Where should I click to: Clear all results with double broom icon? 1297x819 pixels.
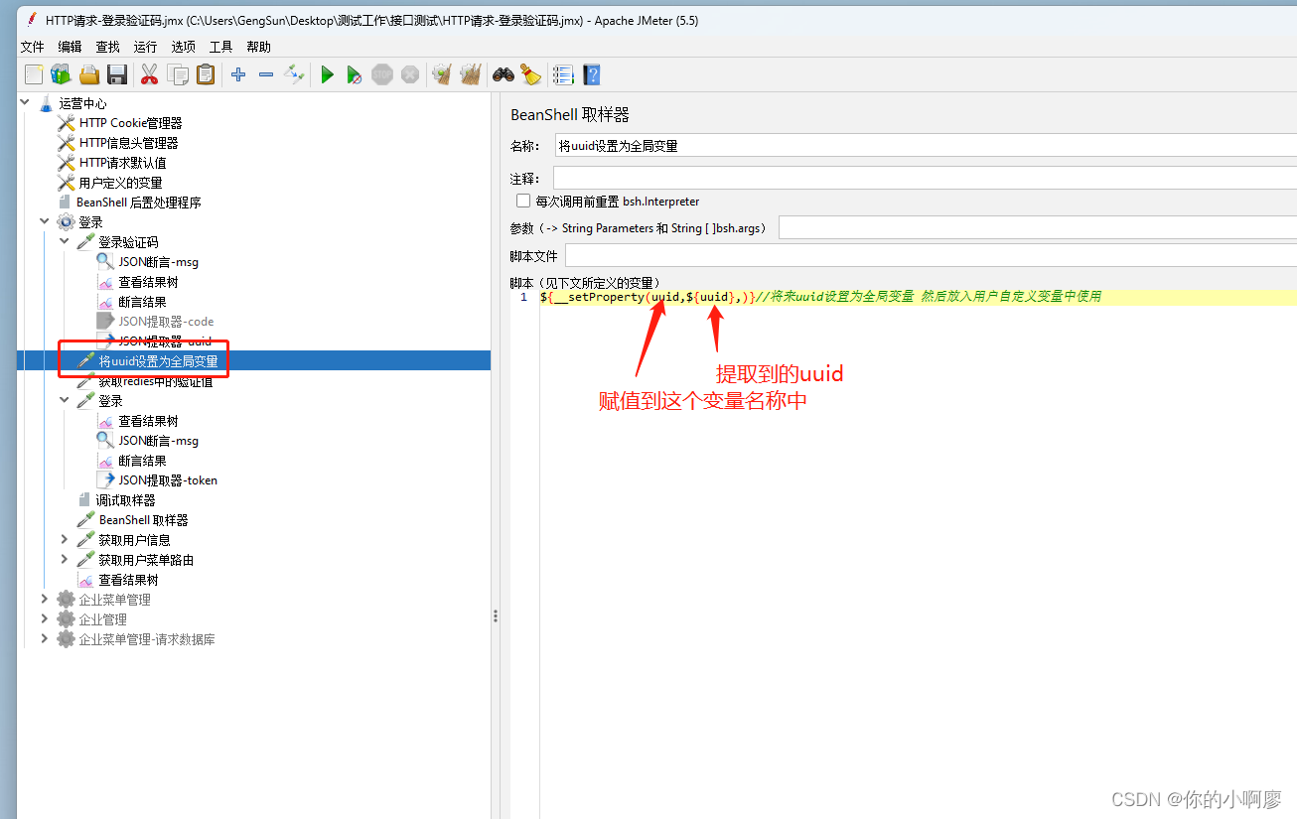click(x=471, y=74)
